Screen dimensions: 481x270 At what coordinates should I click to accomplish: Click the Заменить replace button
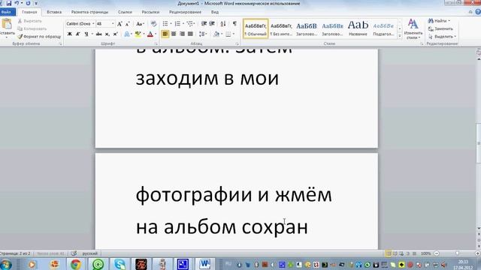pyautogui.click(x=440, y=28)
